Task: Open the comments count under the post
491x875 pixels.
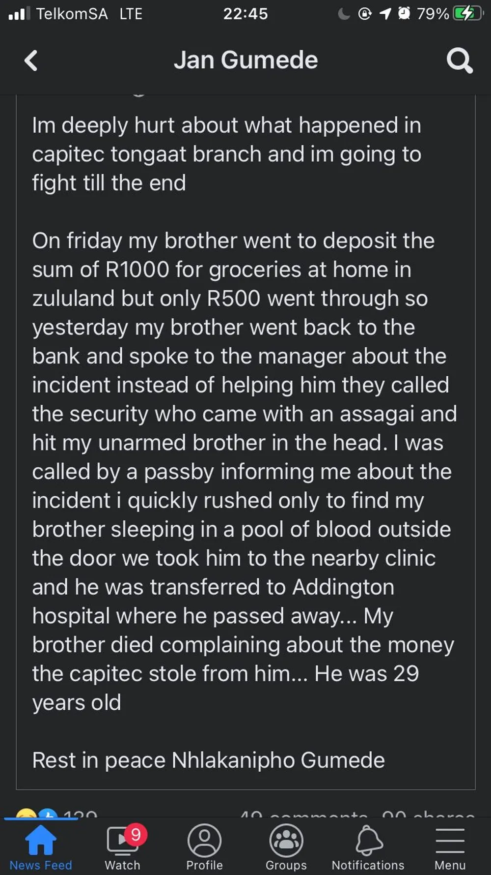Action: (x=303, y=814)
